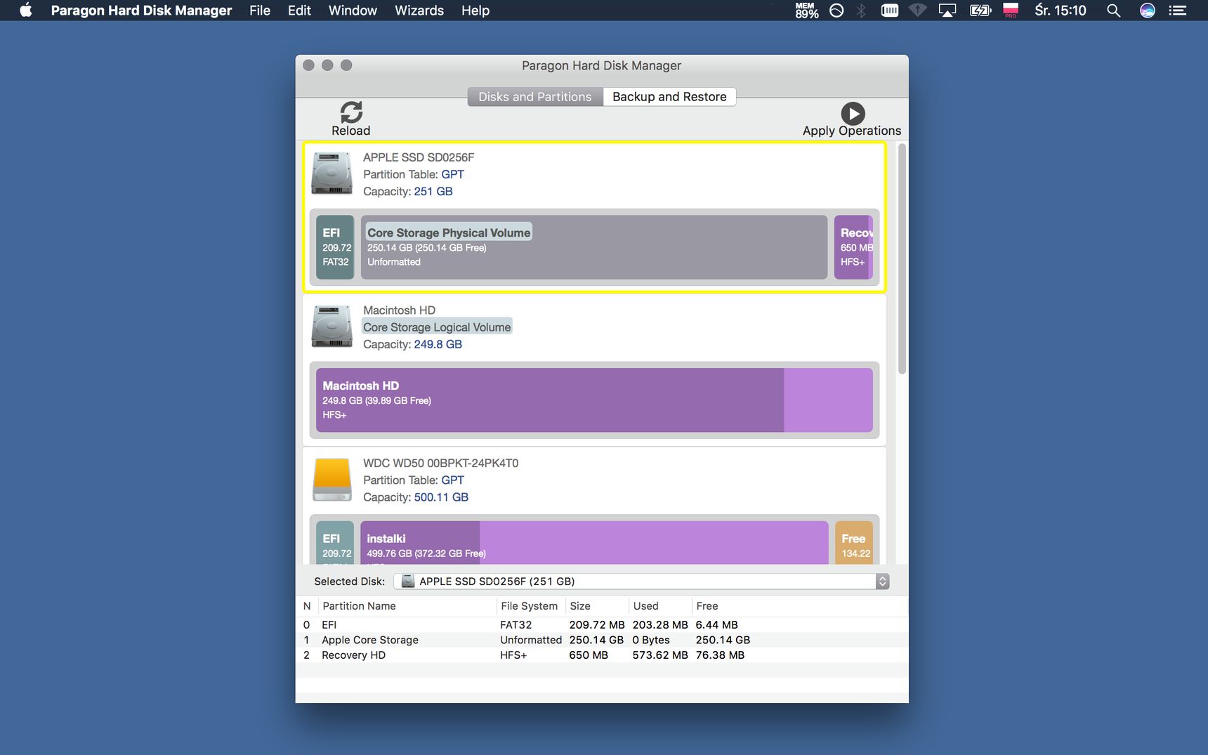
Task: Click the battery status icon
Action: (980, 11)
